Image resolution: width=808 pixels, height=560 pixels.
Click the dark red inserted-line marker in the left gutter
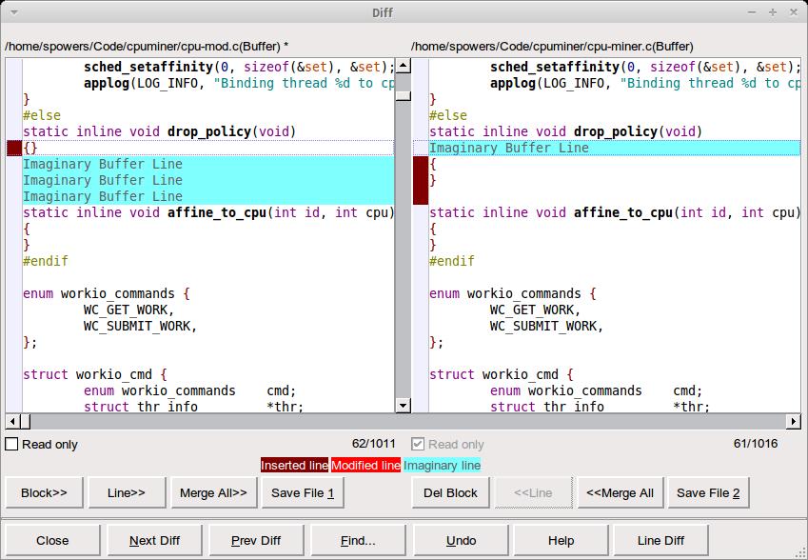pyautogui.click(x=13, y=148)
